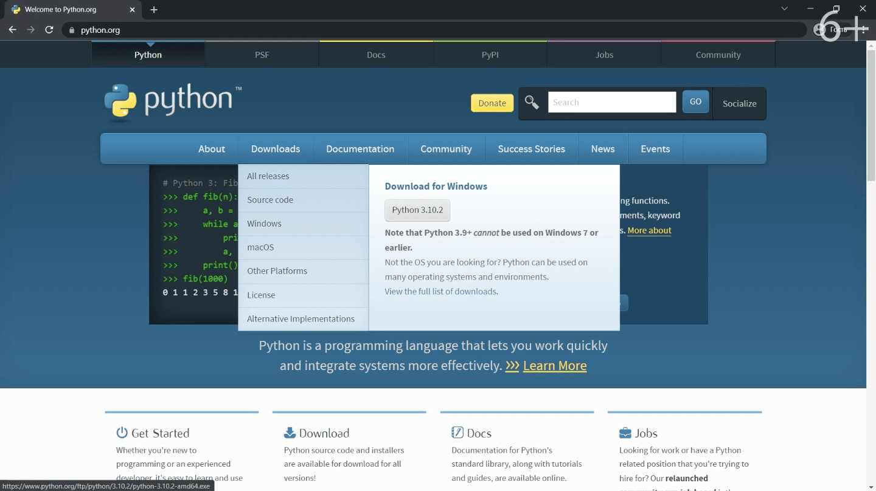The width and height of the screenshot is (876, 491).
Task: Click the Download heading
Action: (x=324, y=433)
